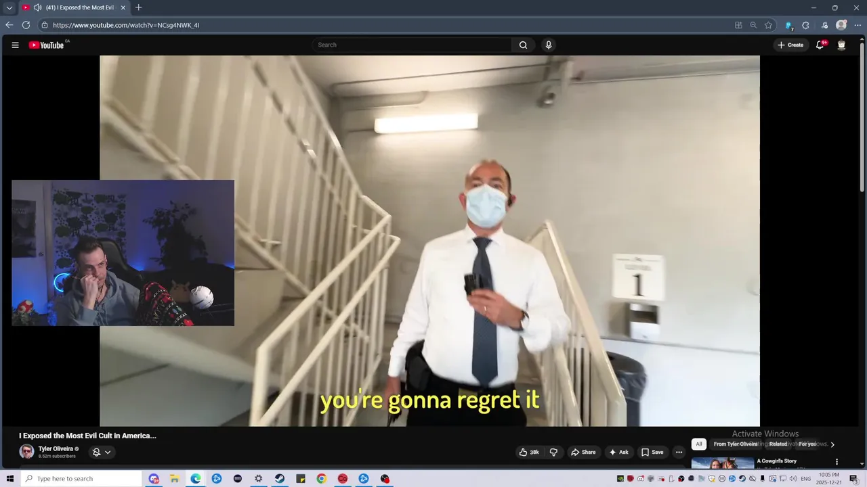The width and height of the screenshot is (867, 487).
Task: Zoom out using the address bar magnifier icon
Action: click(753, 25)
